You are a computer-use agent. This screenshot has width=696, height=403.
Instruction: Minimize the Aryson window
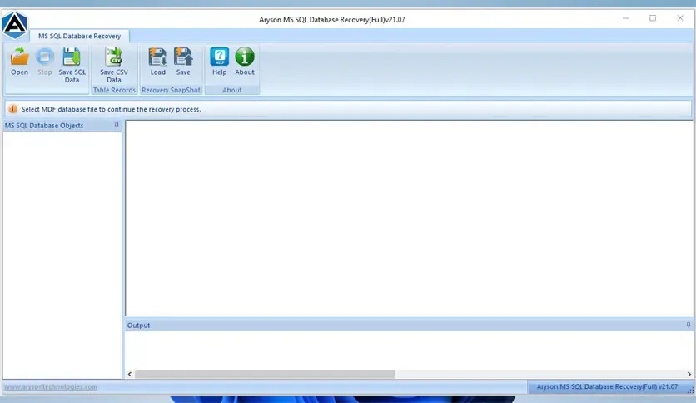coord(626,18)
